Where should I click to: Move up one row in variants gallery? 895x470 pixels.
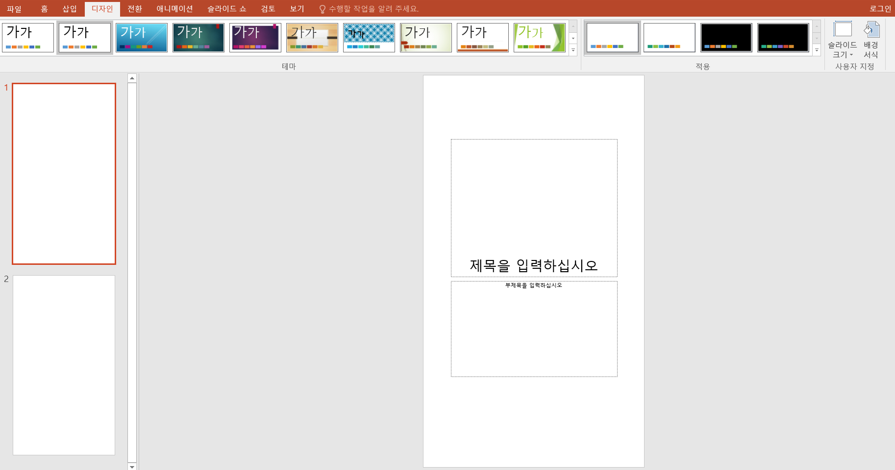pyautogui.click(x=817, y=26)
